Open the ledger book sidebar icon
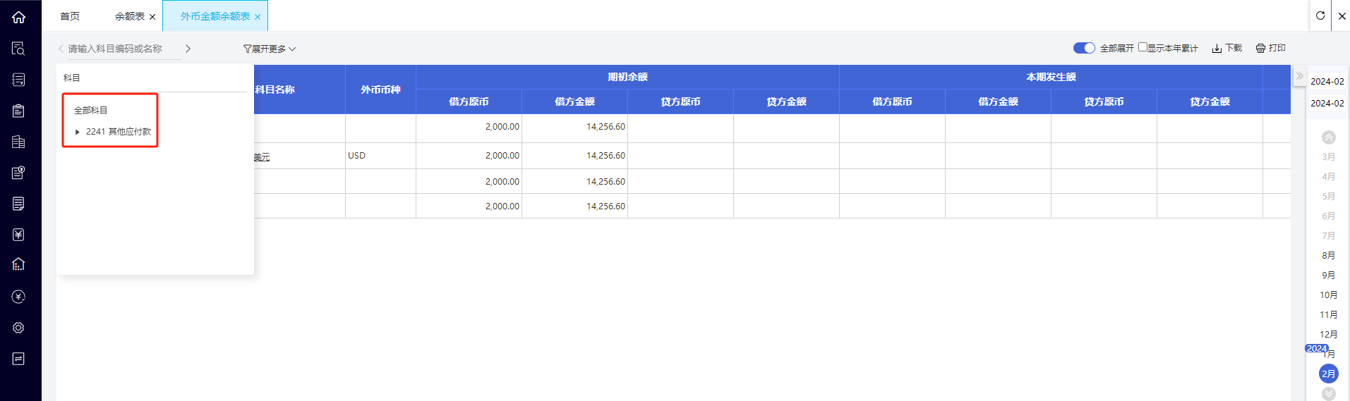 pyautogui.click(x=19, y=142)
